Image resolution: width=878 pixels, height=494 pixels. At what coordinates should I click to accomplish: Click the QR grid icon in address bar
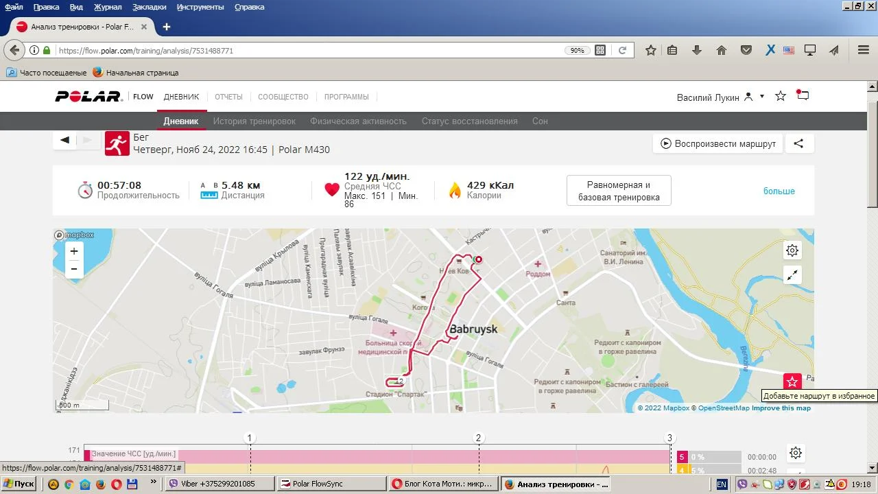pyautogui.click(x=600, y=50)
